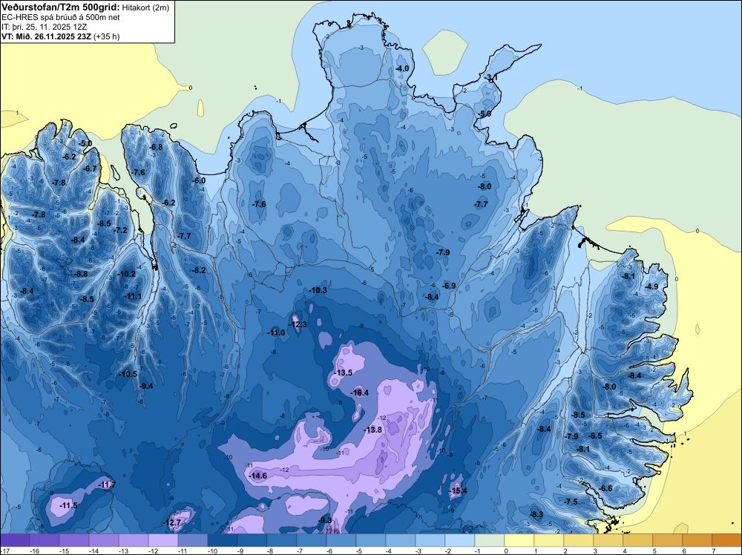Click the -5.9 temperature label
Viewport: 742px width, 555px height.
(485, 114)
